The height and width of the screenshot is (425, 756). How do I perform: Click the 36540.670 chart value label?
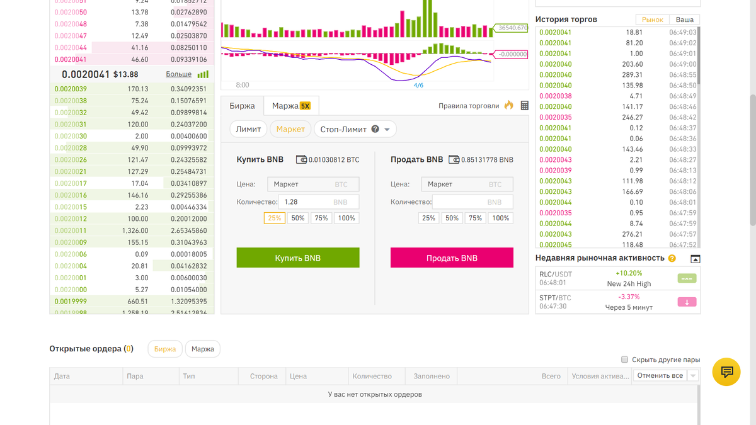point(512,28)
